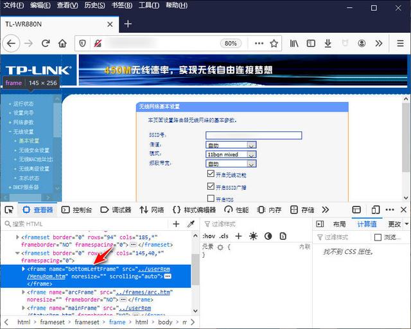Click the 80% zoom level button
411x329 pixels.
pyautogui.click(x=231, y=44)
